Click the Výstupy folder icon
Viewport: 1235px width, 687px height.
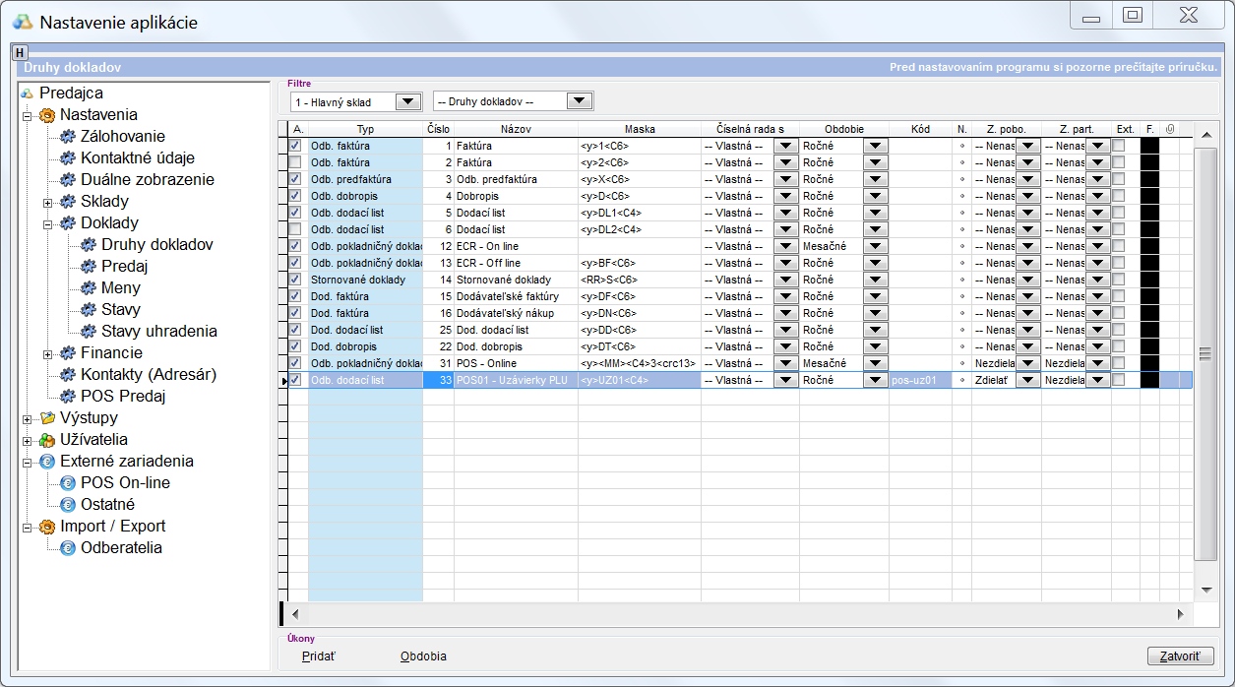tap(46, 418)
